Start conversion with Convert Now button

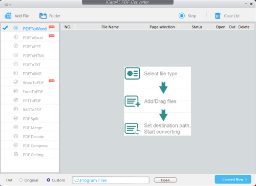click(233, 179)
